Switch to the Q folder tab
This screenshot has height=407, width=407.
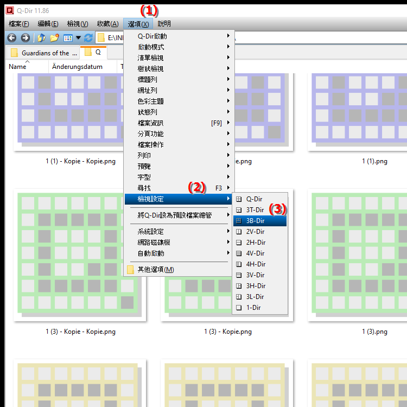94,52
